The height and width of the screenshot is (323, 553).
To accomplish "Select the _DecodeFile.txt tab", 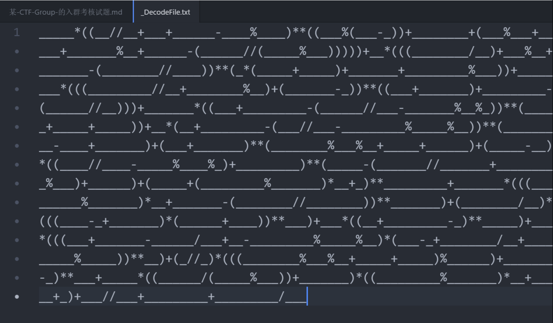I will click(166, 12).
